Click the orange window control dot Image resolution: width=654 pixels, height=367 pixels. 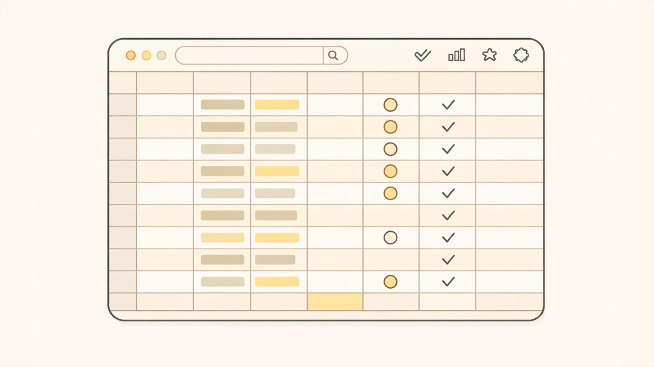point(131,55)
